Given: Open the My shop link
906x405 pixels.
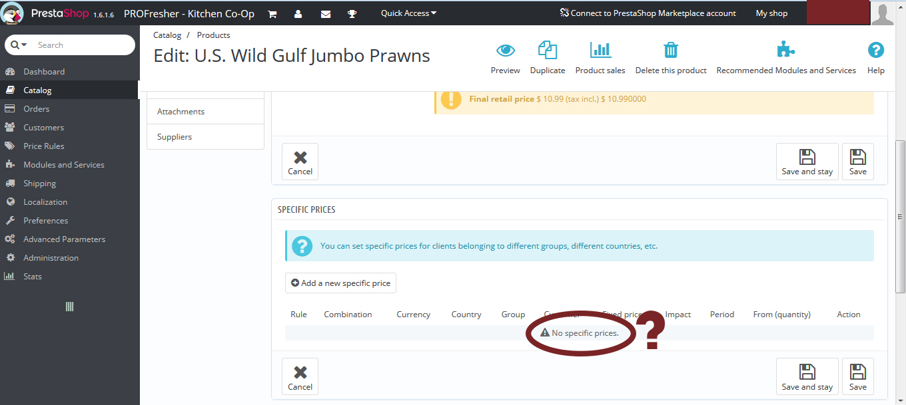Looking at the screenshot, I should pyautogui.click(x=771, y=13).
